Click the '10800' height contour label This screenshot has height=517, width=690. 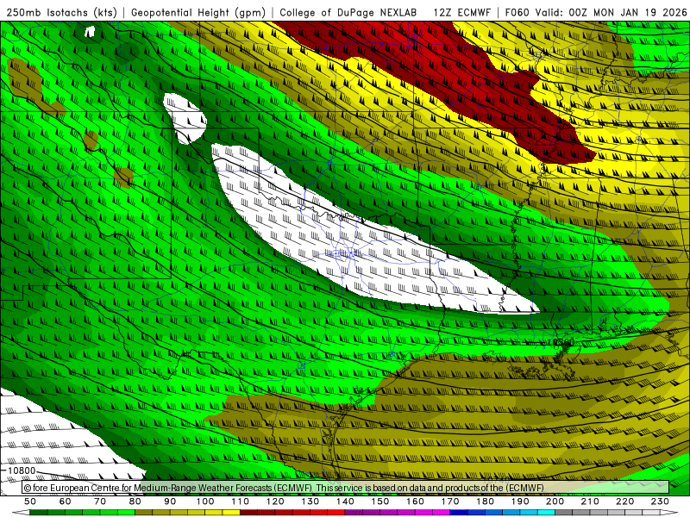click(22, 470)
